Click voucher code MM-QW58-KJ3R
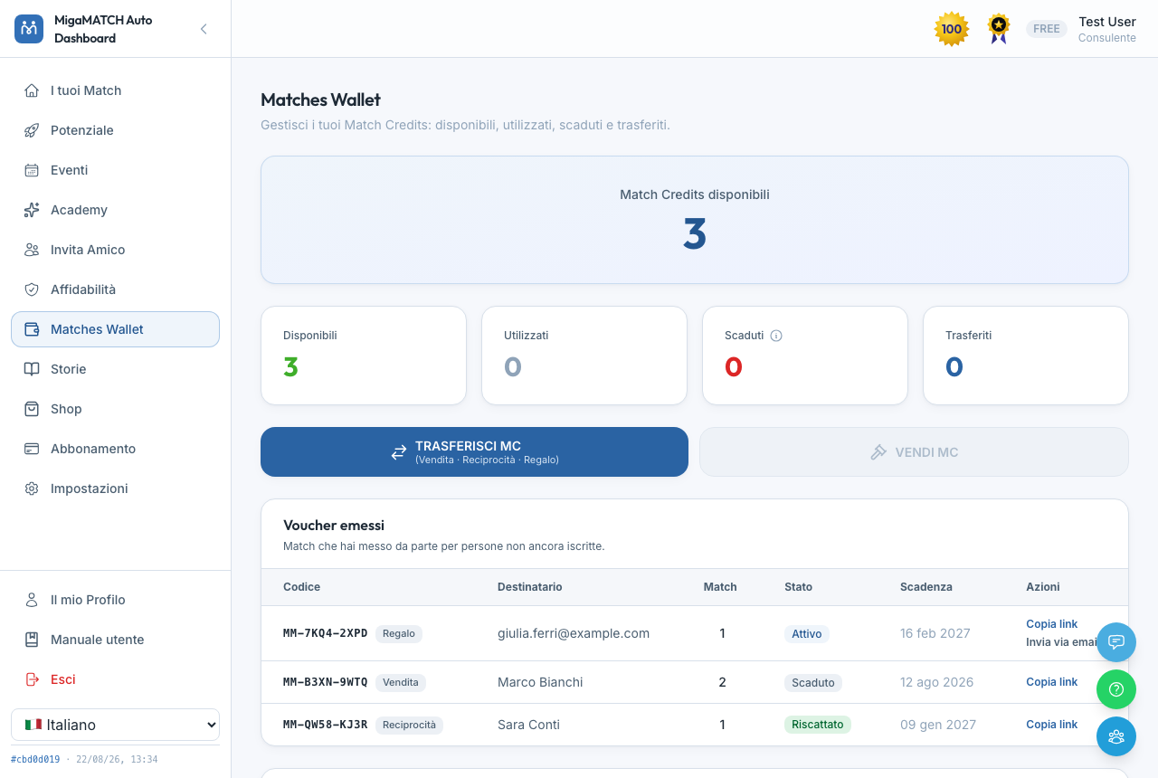This screenshot has height=778, width=1158. click(x=326, y=725)
